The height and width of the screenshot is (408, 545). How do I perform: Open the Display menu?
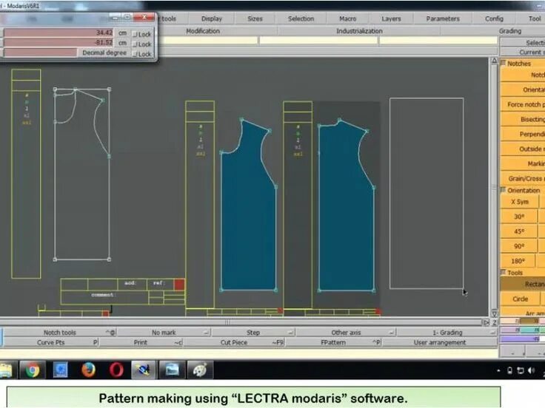212,18
